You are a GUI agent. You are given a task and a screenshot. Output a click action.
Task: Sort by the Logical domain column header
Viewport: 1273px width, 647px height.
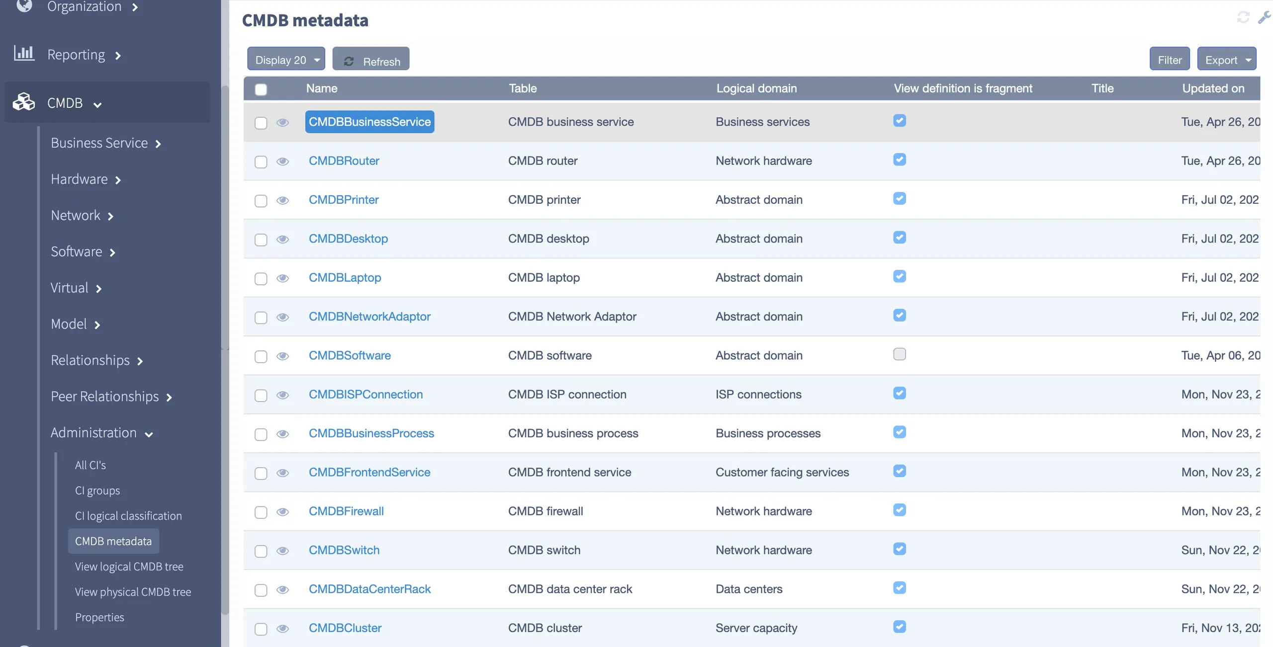756,88
